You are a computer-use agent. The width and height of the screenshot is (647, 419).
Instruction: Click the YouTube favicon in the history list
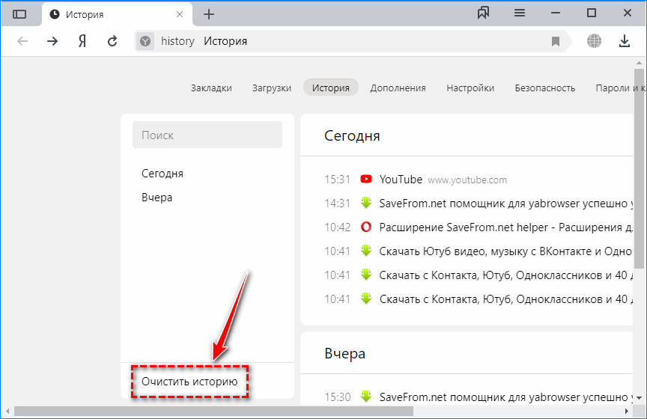coord(366,179)
